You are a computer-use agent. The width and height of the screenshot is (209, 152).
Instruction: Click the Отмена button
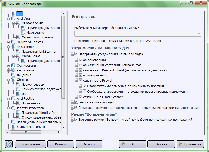click(x=161, y=144)
